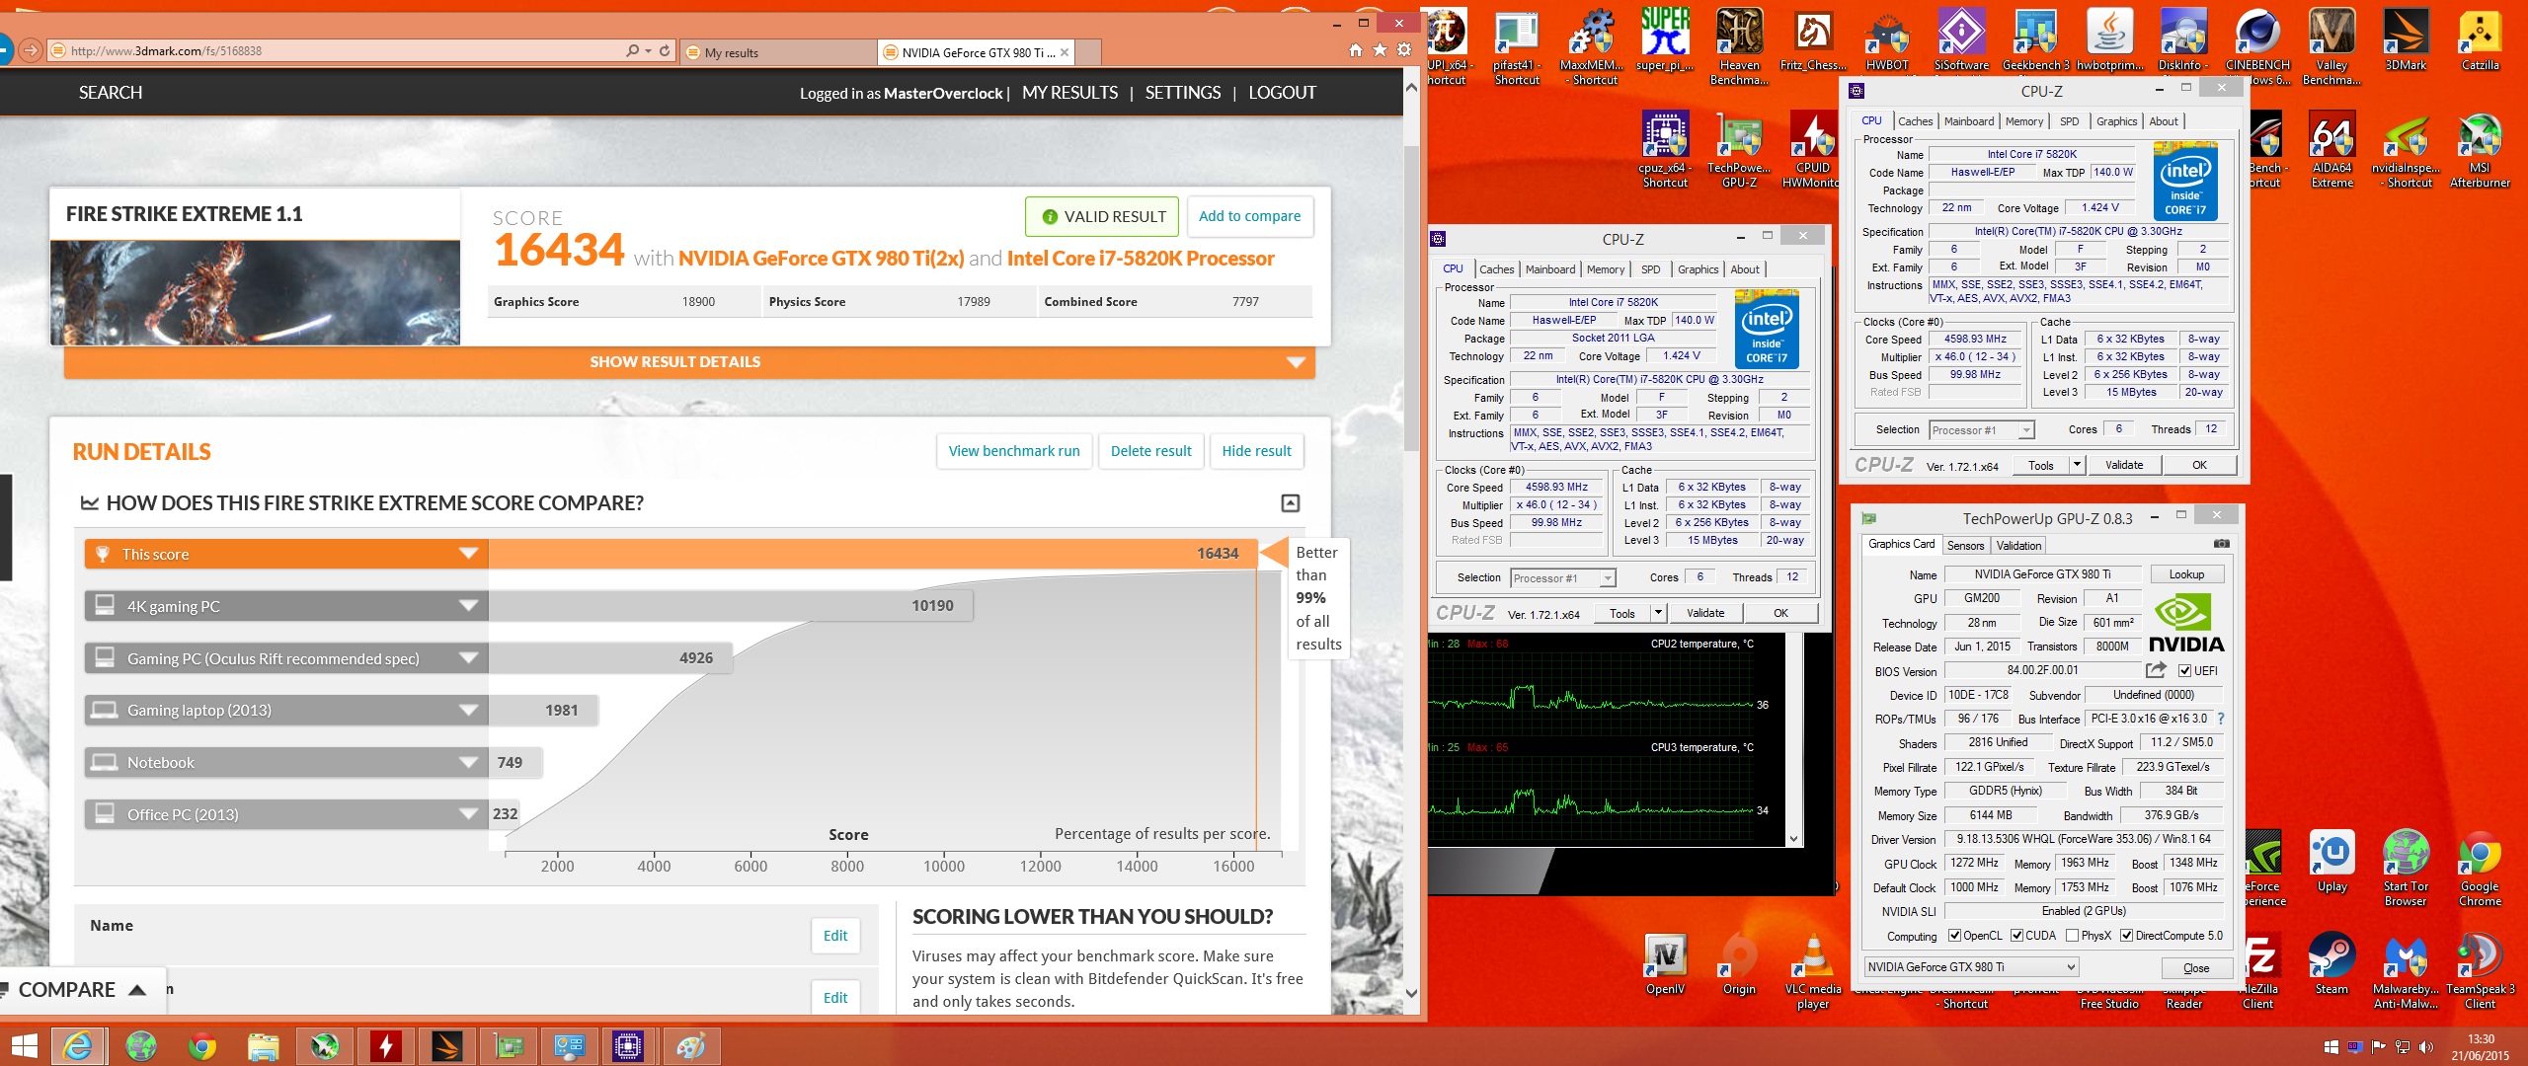2528x1066 pixels.
Task: Open HWMonitor red lightning icon in the taskbar
Action: (x=386, y=1046)
